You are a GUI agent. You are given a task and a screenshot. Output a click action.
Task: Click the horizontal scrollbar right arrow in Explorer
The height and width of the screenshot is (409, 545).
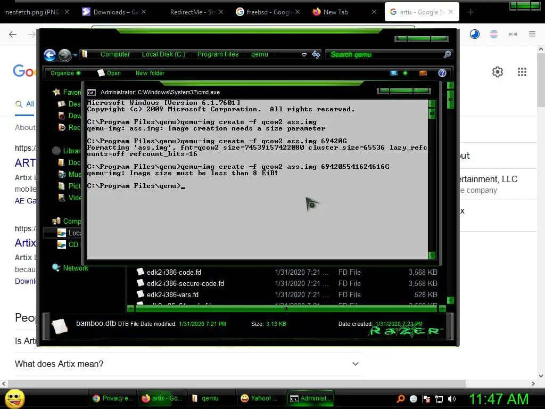pos(442,308)
